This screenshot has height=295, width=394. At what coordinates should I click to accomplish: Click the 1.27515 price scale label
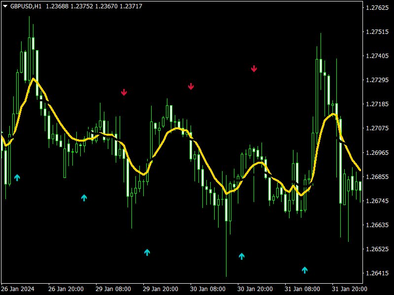click(x=377, y=32)
